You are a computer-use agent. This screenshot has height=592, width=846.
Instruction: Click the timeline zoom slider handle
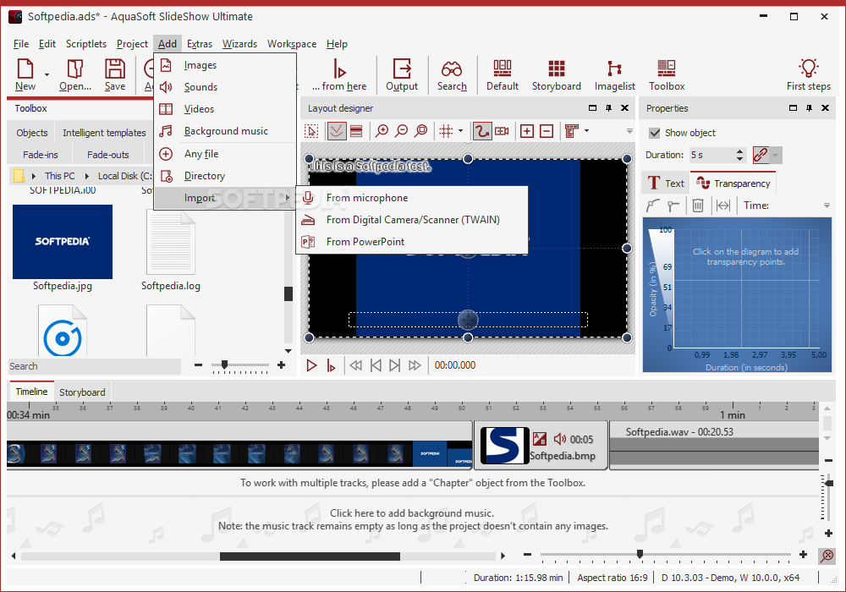pos(640,554)
